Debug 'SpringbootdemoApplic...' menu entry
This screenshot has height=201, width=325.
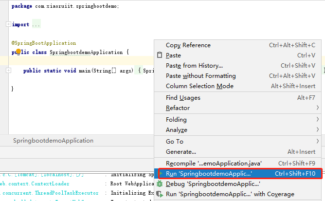238,184
